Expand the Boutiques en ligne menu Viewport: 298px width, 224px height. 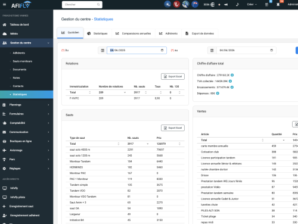coord(26,141)
